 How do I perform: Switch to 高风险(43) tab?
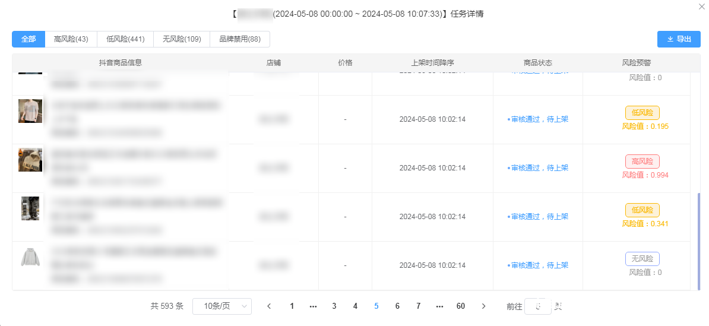click(x=71, y=39)
